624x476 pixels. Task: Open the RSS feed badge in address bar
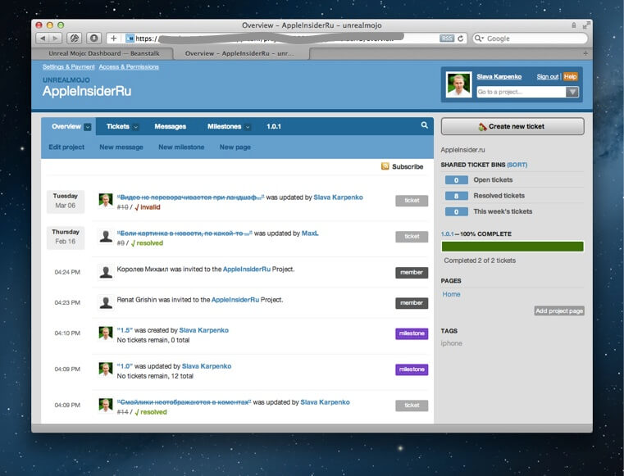(x=447, y=39)
